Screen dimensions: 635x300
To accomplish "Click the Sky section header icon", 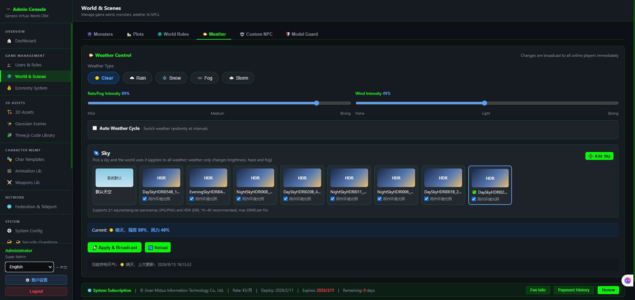I will [x=96, y=153].
